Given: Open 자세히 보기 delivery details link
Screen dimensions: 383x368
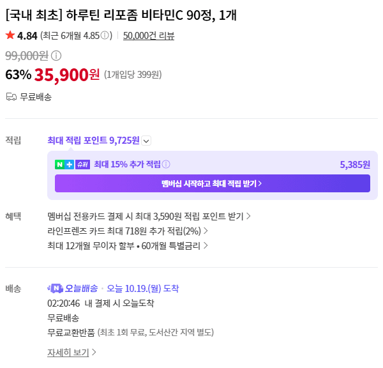Looking at the screenshot, I should click(68, 353).
